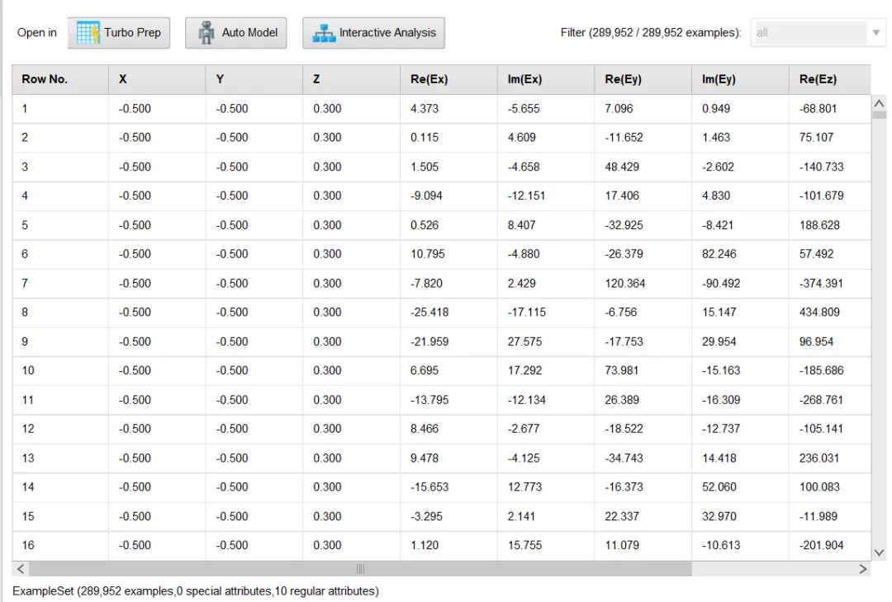
Task: Launch Auto Model
Action: (x=236, y=33)
